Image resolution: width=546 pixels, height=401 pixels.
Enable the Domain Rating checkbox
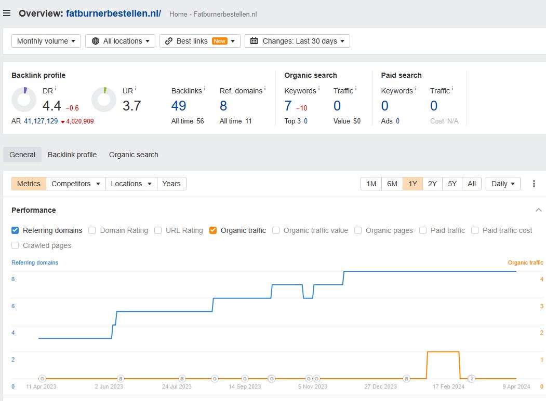click(92, 230)
